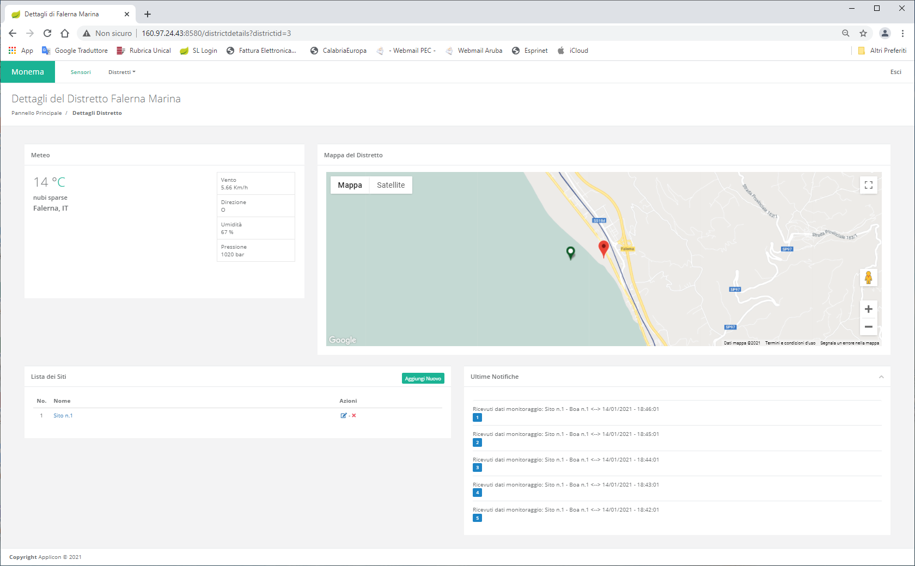Click the red location marker on map
This screenshot has width=915, height=566.
coord(603,248)
